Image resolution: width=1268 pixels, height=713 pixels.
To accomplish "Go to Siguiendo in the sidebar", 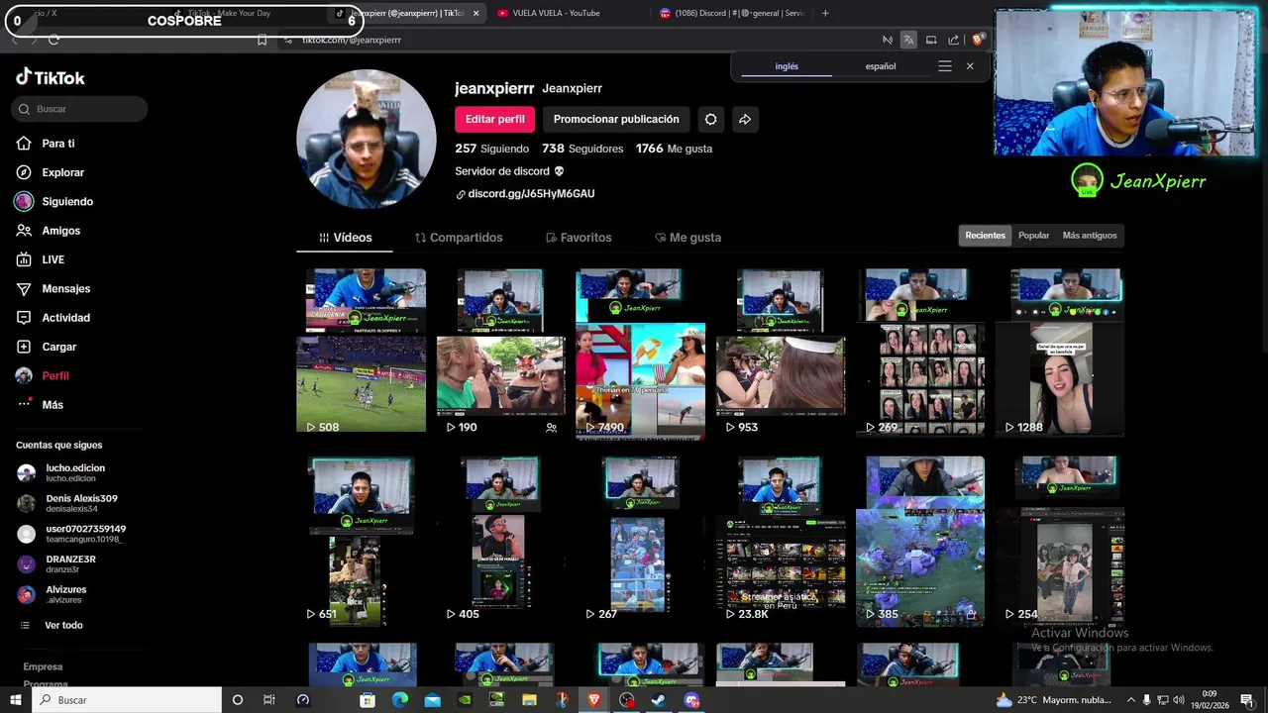I will (66, 201).
